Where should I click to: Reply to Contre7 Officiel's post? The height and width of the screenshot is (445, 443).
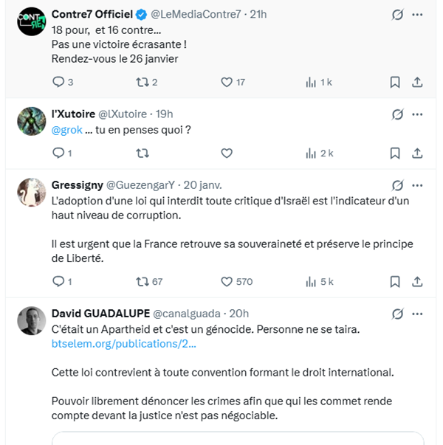(x=59, y=82)
